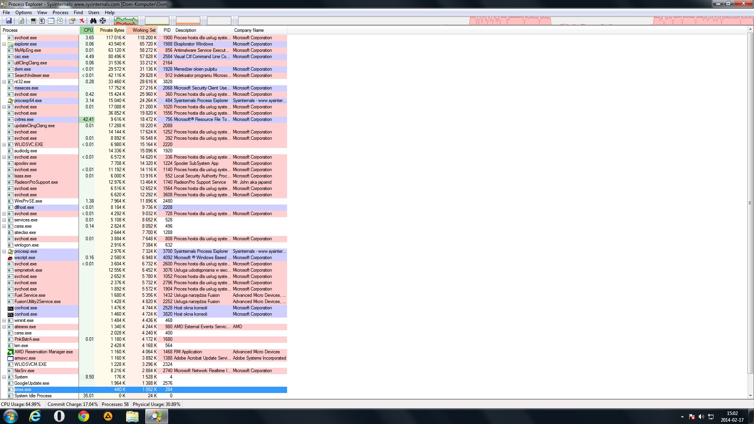Click the AMD Reservation Manager.exe row icon
This screenshot has height=424, width=754.
(11, 352)
